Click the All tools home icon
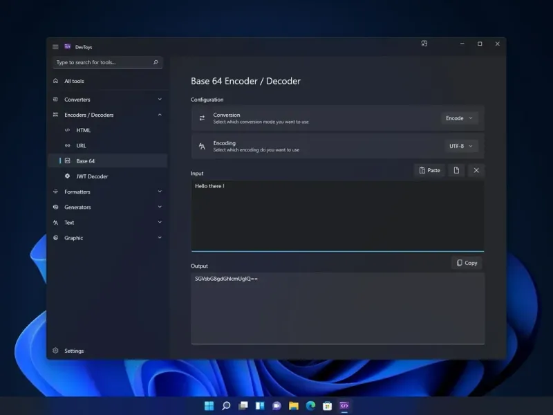Screen dimensions: 553x415 [x=55, y=81]
